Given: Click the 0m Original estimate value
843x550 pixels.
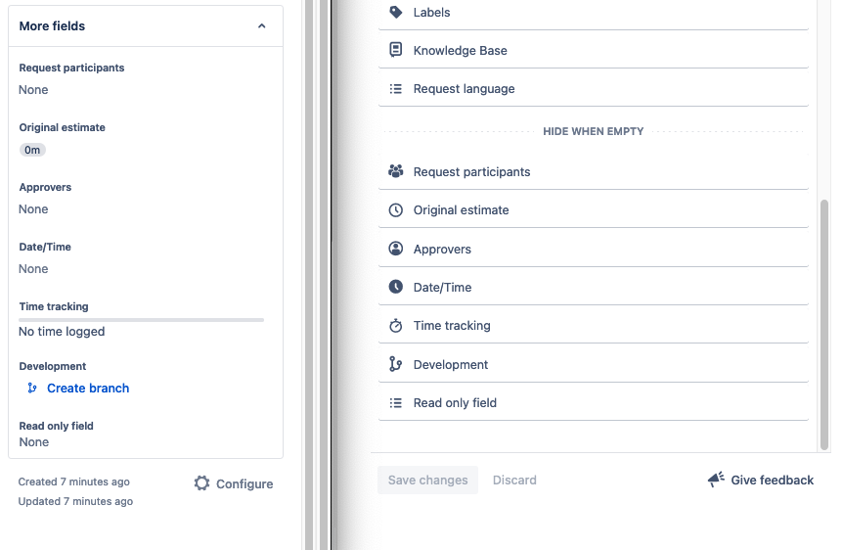Looking at the screenshot, I should [x=32, y=150].
